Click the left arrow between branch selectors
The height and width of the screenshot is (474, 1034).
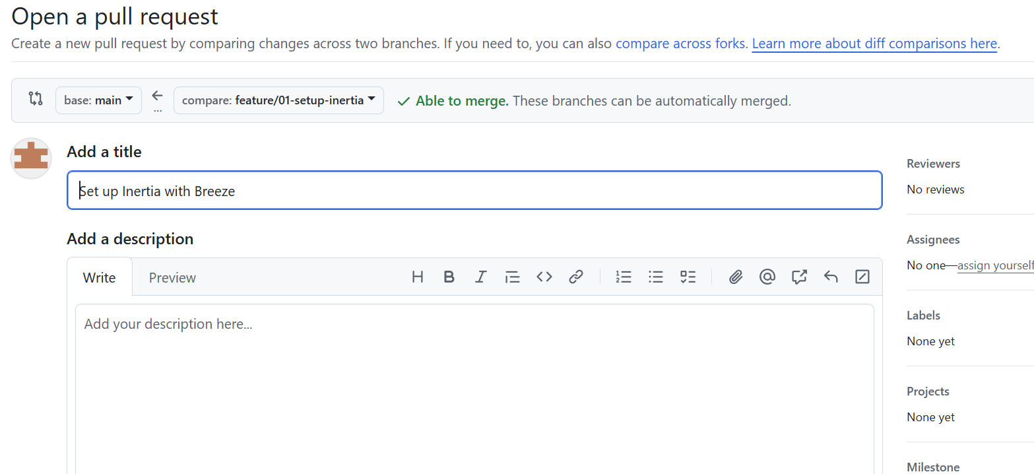(x=157, y=96)
